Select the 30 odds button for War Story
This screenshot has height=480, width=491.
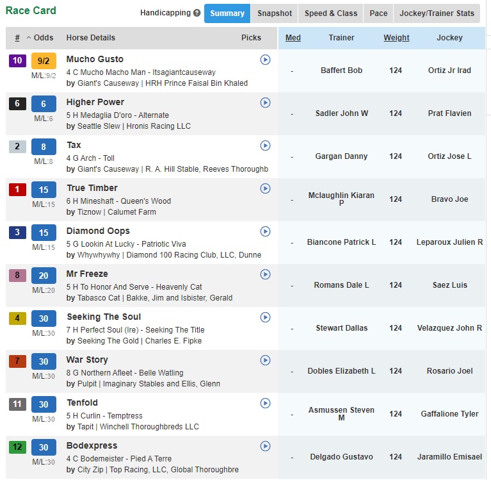(x=44, y=361)
